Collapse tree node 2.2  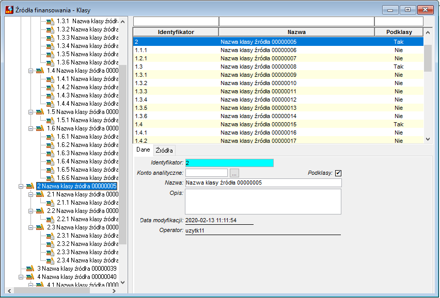[x=30, y=211]
